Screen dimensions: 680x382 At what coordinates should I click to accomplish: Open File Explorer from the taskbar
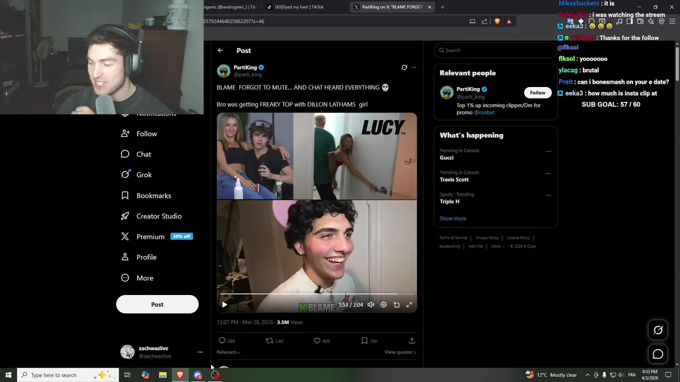163,375
